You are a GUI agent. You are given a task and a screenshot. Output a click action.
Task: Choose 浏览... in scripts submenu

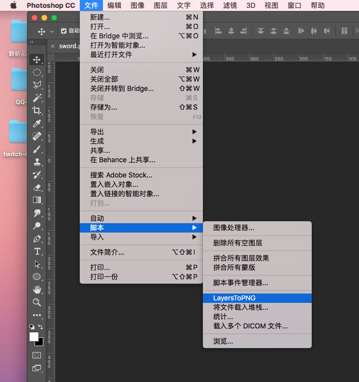point(257,341)
